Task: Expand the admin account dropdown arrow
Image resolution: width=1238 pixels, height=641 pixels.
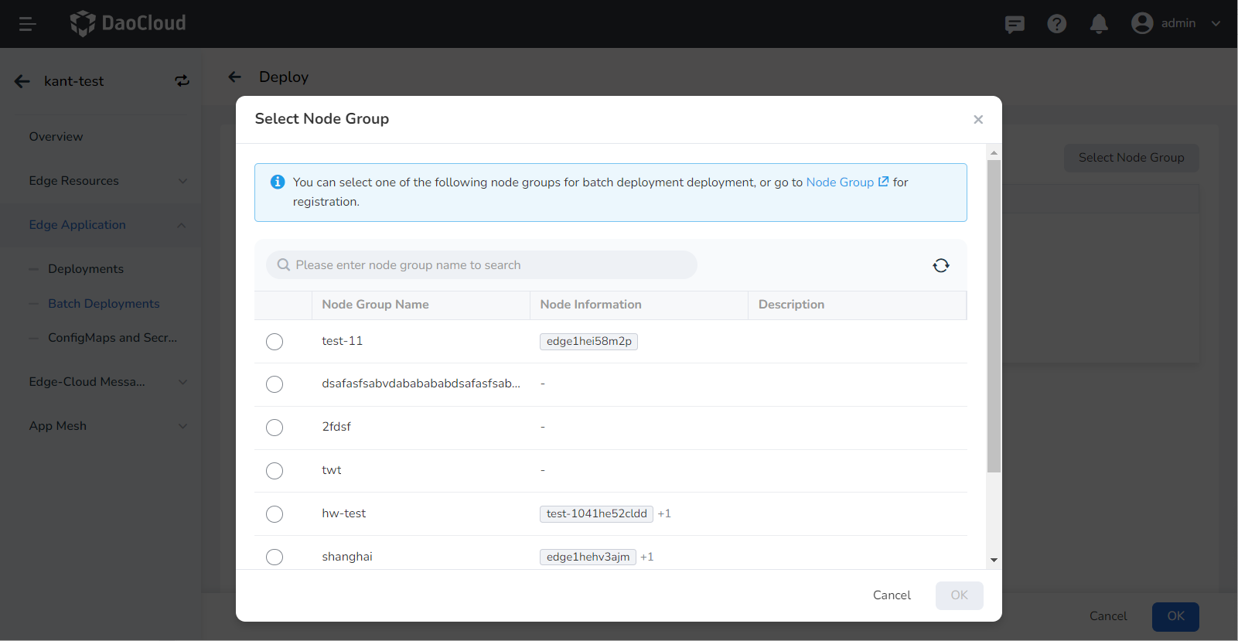Action: (1216, 23)
